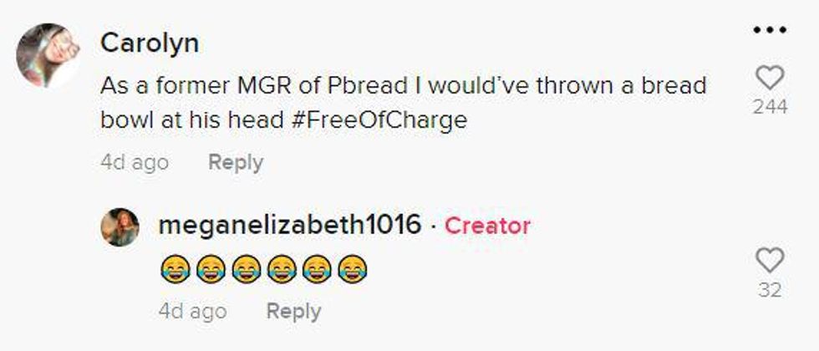This screenshot has height=351, width=819.
Task: Click the pink Creator badge
Action: 487,226
